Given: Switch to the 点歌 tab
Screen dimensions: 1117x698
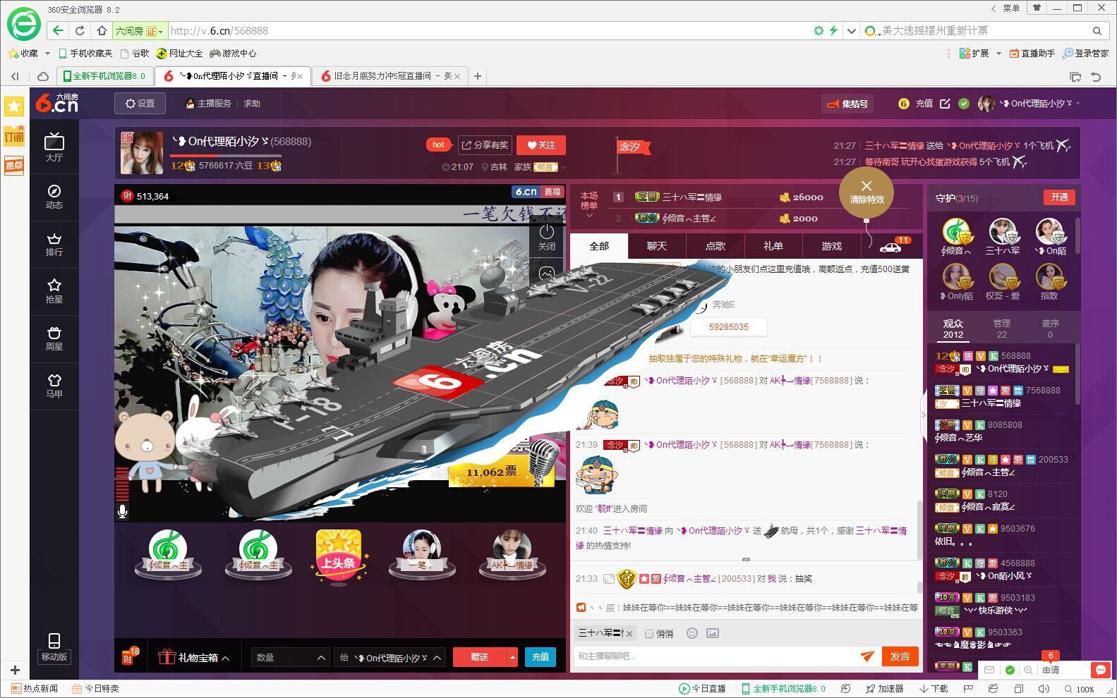Looking at the screenshot, I should 716,245.
